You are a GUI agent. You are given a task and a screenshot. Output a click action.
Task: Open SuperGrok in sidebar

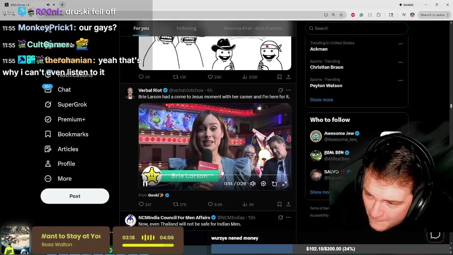[x=65, y=104]
